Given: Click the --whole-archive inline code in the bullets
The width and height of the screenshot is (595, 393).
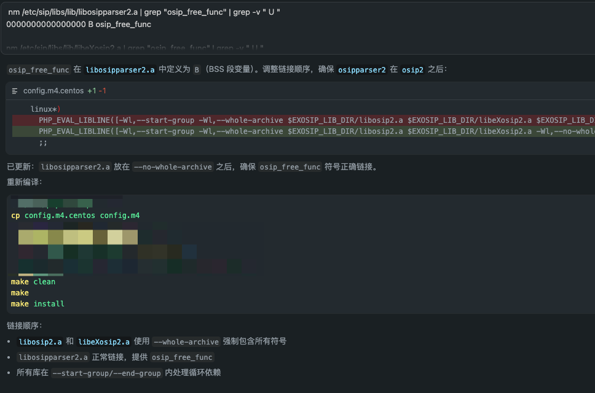Looking at the screenshot, I should tap(186, 341).
